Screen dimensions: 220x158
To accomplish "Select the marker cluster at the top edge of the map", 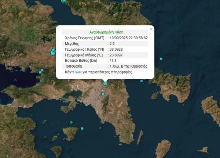I will pyautogui.click(x=64, y=1).
